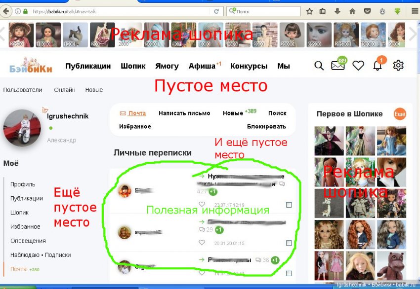Like the first conversation with heart icon
420x289 pixels.
point(202,204)
